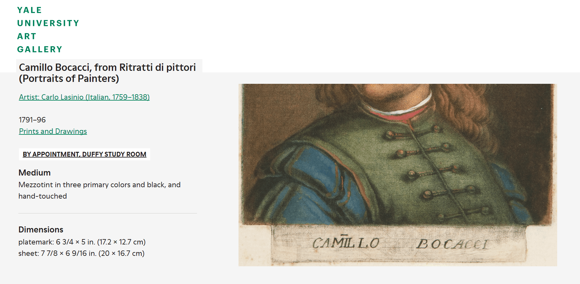
Task: Click the word YALE in the logo
Action: (29, 10)
